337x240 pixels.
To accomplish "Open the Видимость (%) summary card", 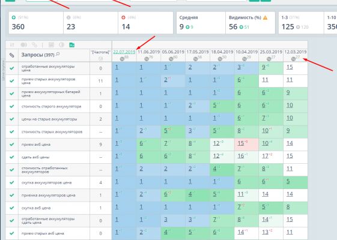I will [x=250, y=23].
